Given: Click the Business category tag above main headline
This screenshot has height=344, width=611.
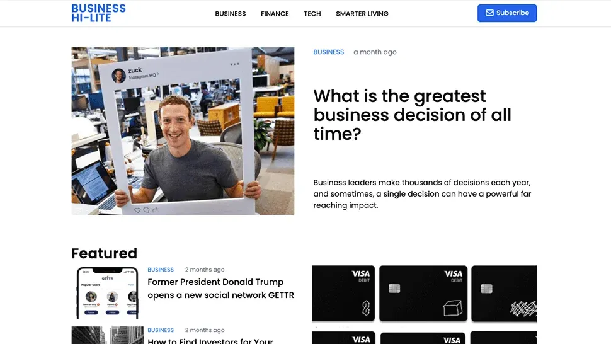Looking at the screenshot, I should click(x=328, y=52).
